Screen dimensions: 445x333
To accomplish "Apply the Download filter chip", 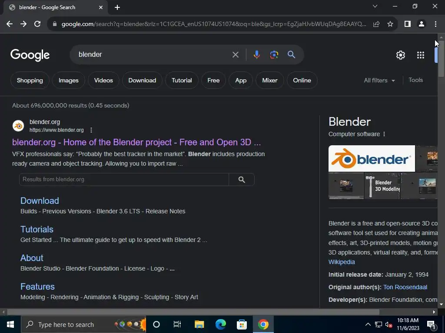I will click(x=142, y=80).
